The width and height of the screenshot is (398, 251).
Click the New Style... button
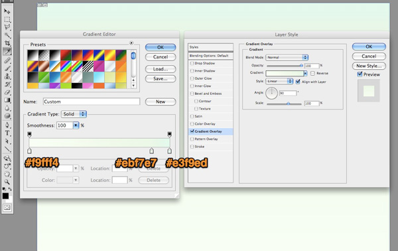369,66
